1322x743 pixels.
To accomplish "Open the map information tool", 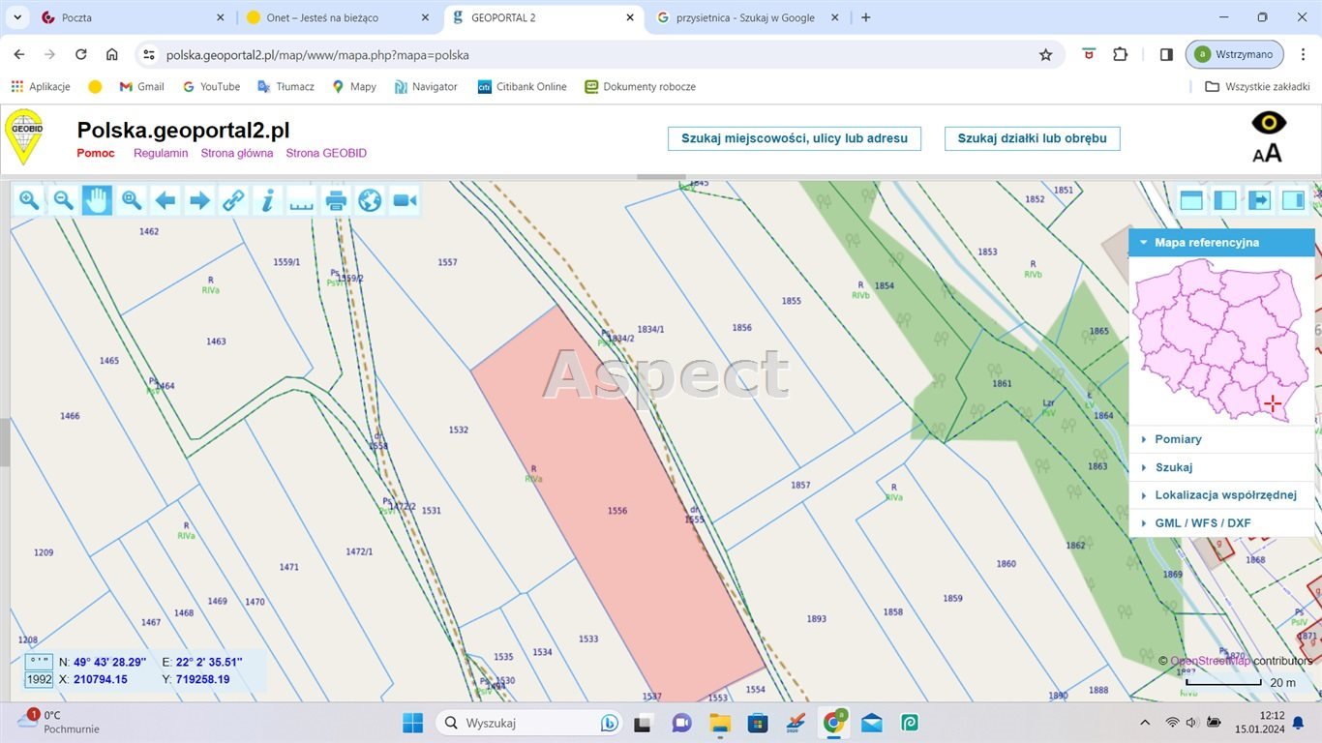I will [267, 200].
